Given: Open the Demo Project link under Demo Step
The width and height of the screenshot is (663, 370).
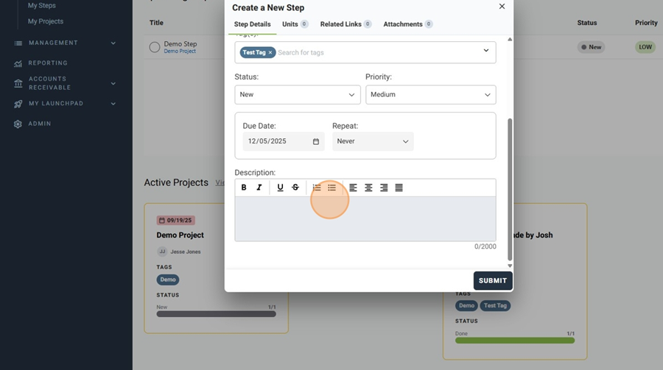Looking at the screenshot, I should 180,51.
